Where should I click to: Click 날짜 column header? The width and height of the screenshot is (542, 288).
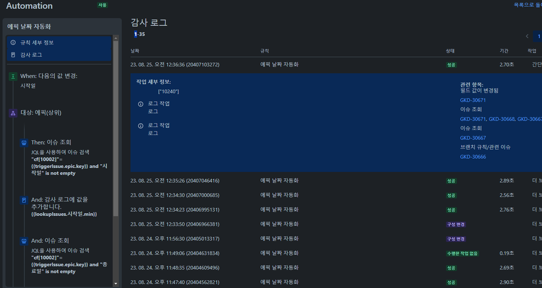point(135,51)
